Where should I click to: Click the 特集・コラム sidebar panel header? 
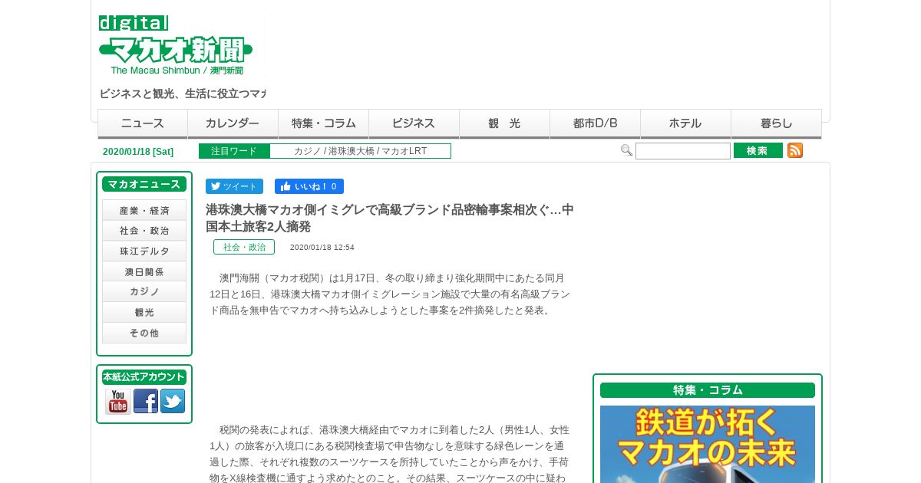[x=708, y=390]
